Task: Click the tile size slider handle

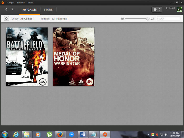Action: pos(148,19)
